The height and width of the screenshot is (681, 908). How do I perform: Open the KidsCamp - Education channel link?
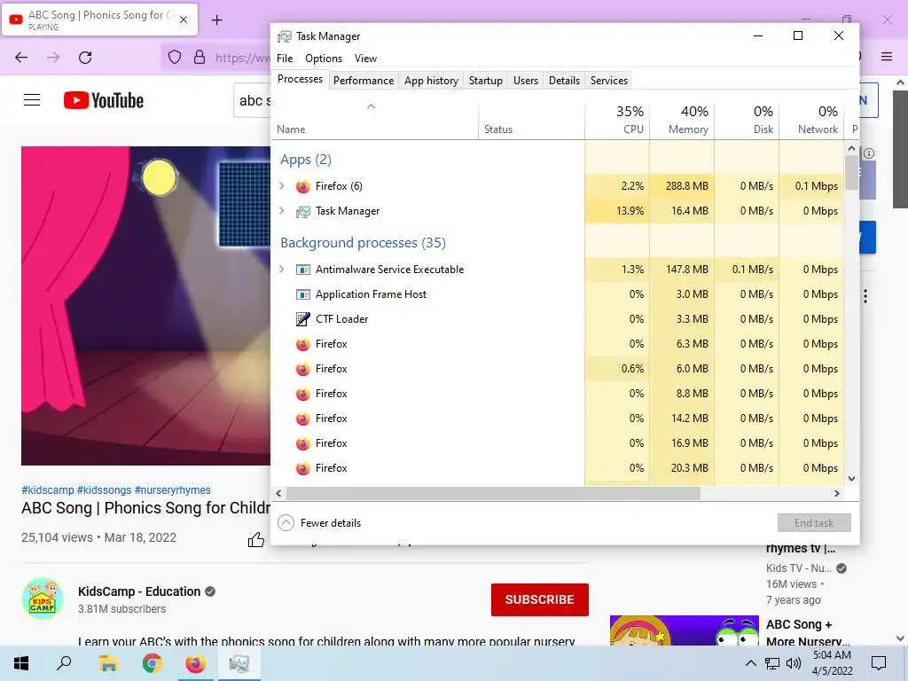coord(139,591)
